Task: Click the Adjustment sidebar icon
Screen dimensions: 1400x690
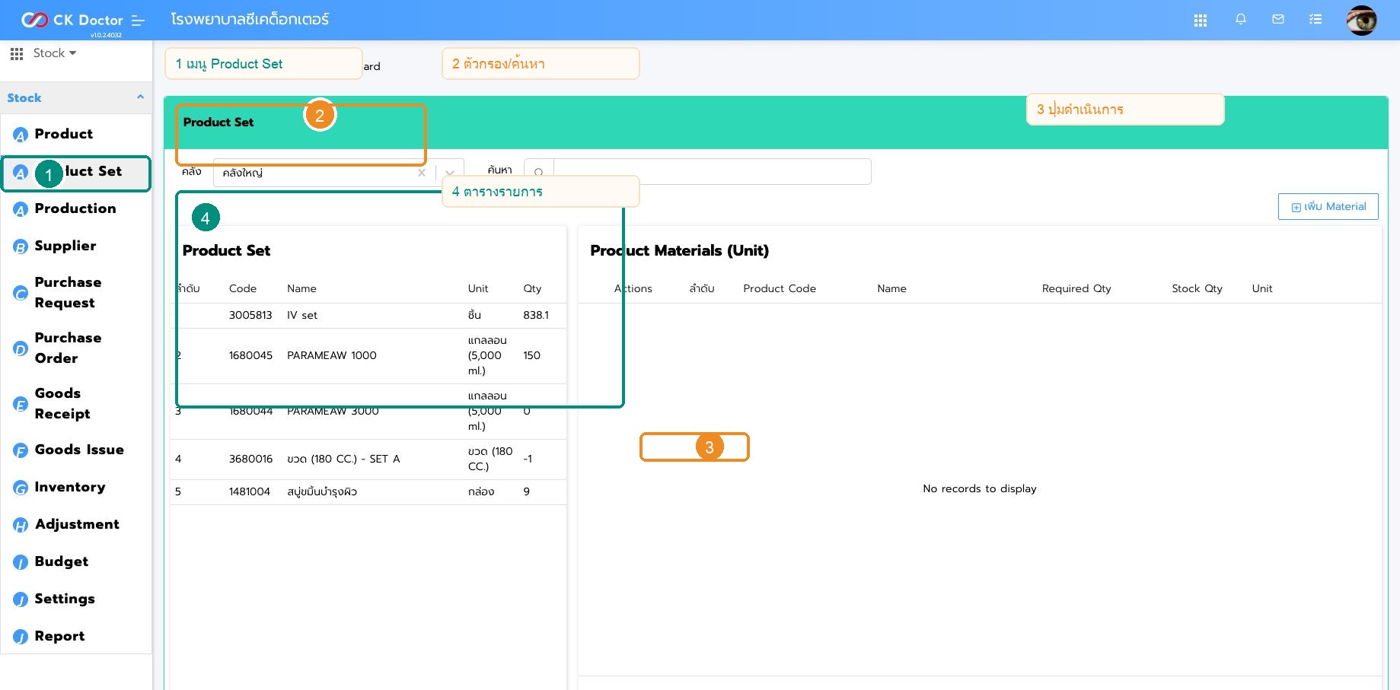Action: (21, 525)
